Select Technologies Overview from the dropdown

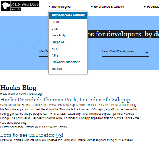pyautogui.click(x=68, y=15)
